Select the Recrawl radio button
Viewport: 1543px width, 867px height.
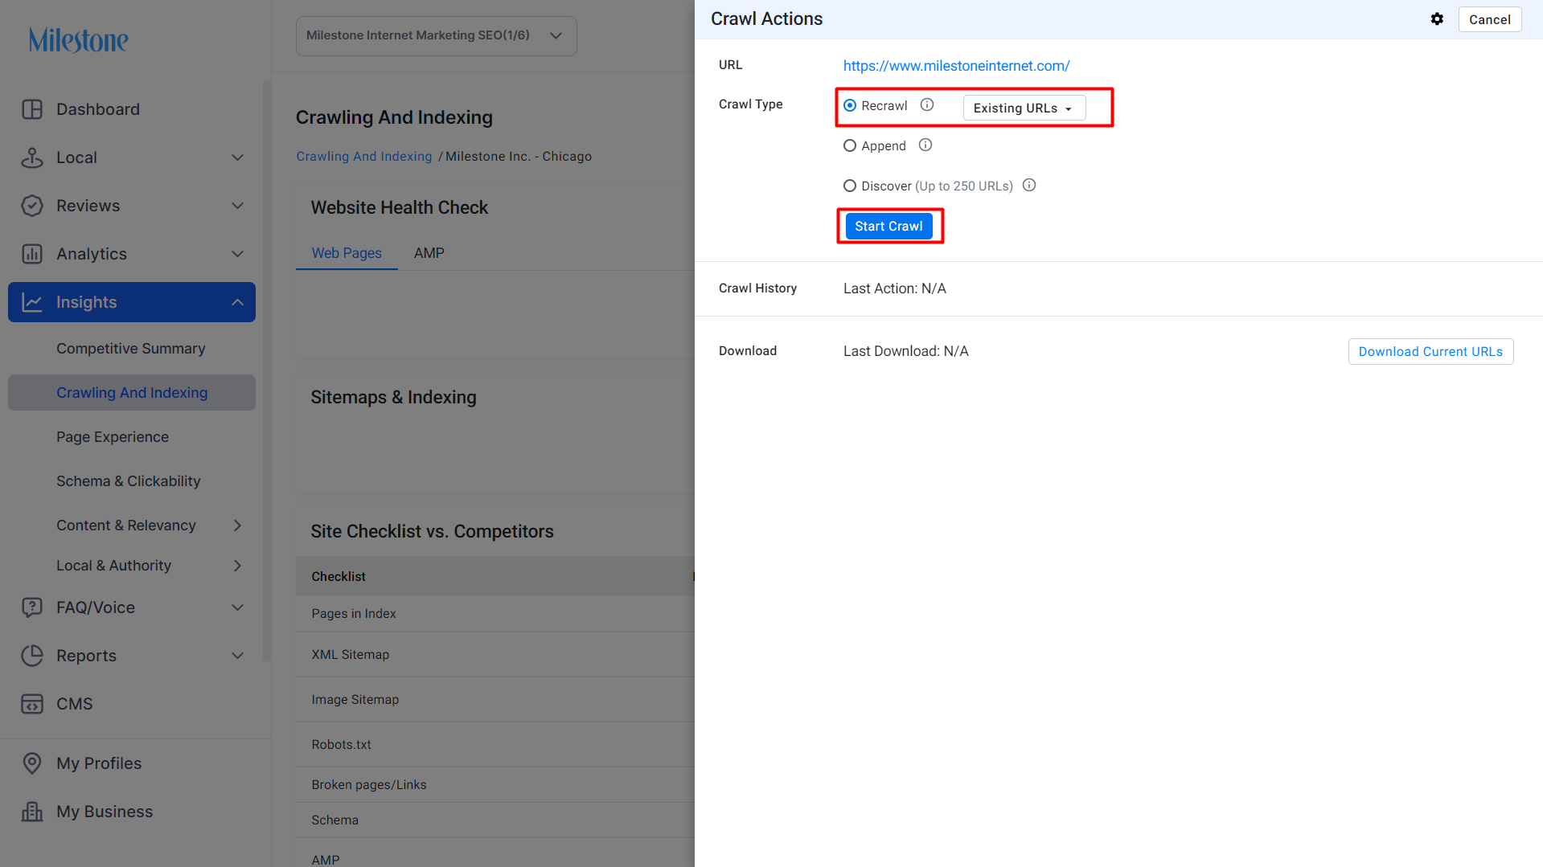coord(850,105)
